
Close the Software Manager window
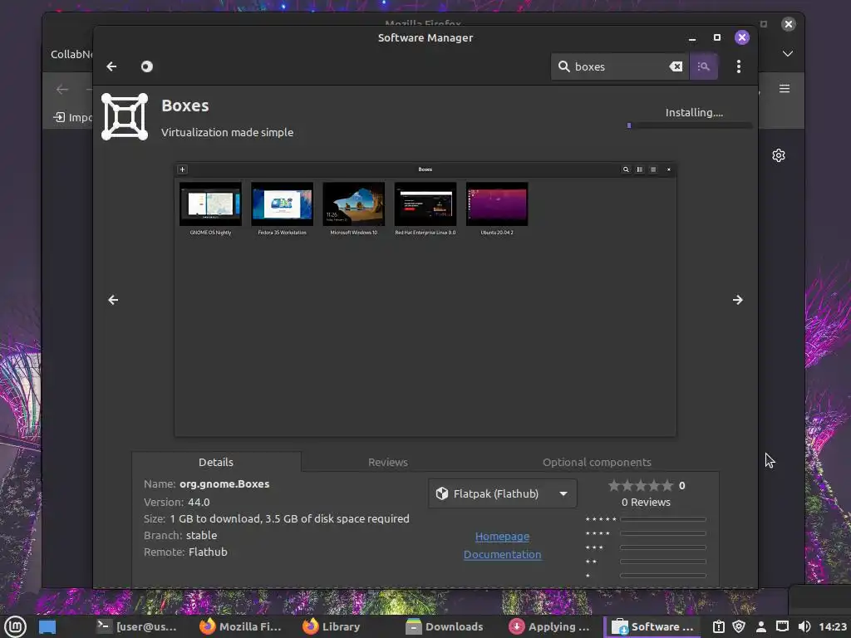[x=742, y=37]
